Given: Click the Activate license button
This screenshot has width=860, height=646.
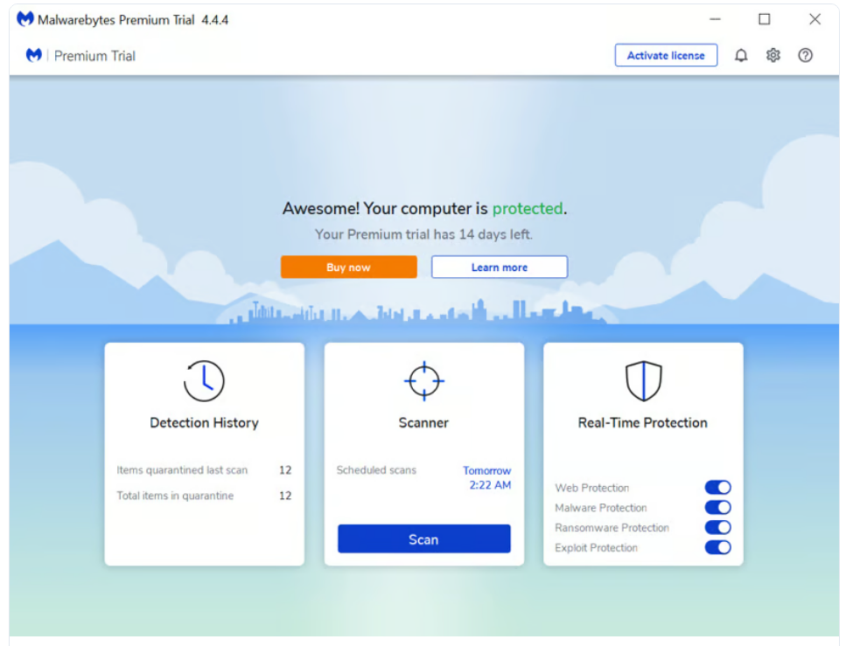Looking at the screenshot, I should [x=666, y=56].
